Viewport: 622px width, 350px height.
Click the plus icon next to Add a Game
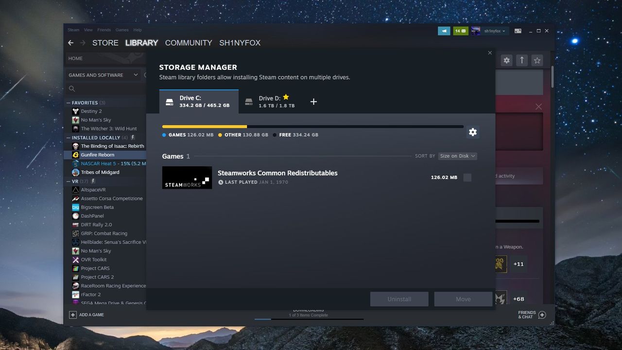coord(73,315)
